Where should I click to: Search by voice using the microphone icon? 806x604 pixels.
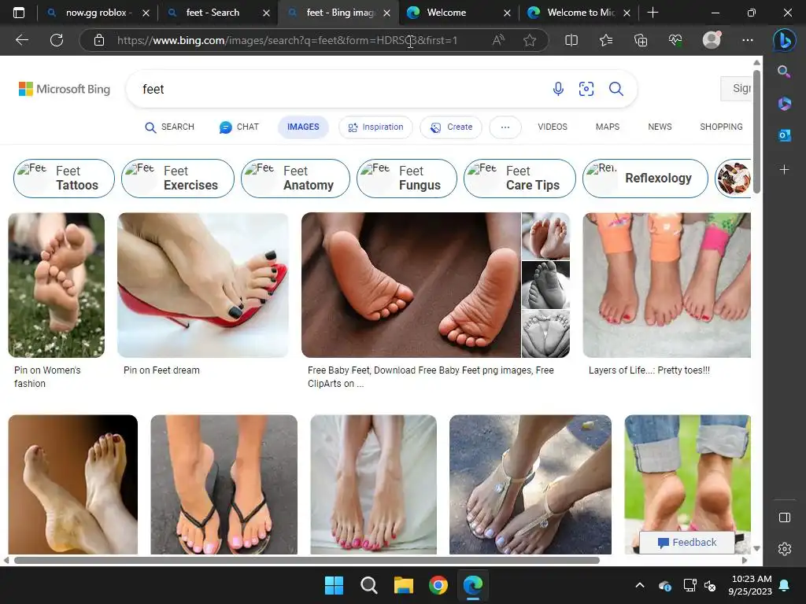pyautogui.click(x=558, y=89)
